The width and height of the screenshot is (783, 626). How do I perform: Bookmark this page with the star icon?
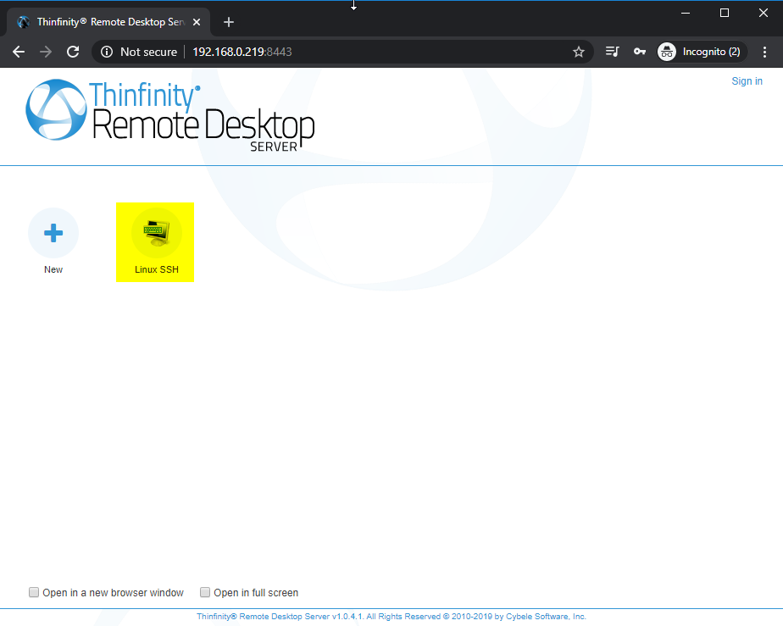(578, 52)
